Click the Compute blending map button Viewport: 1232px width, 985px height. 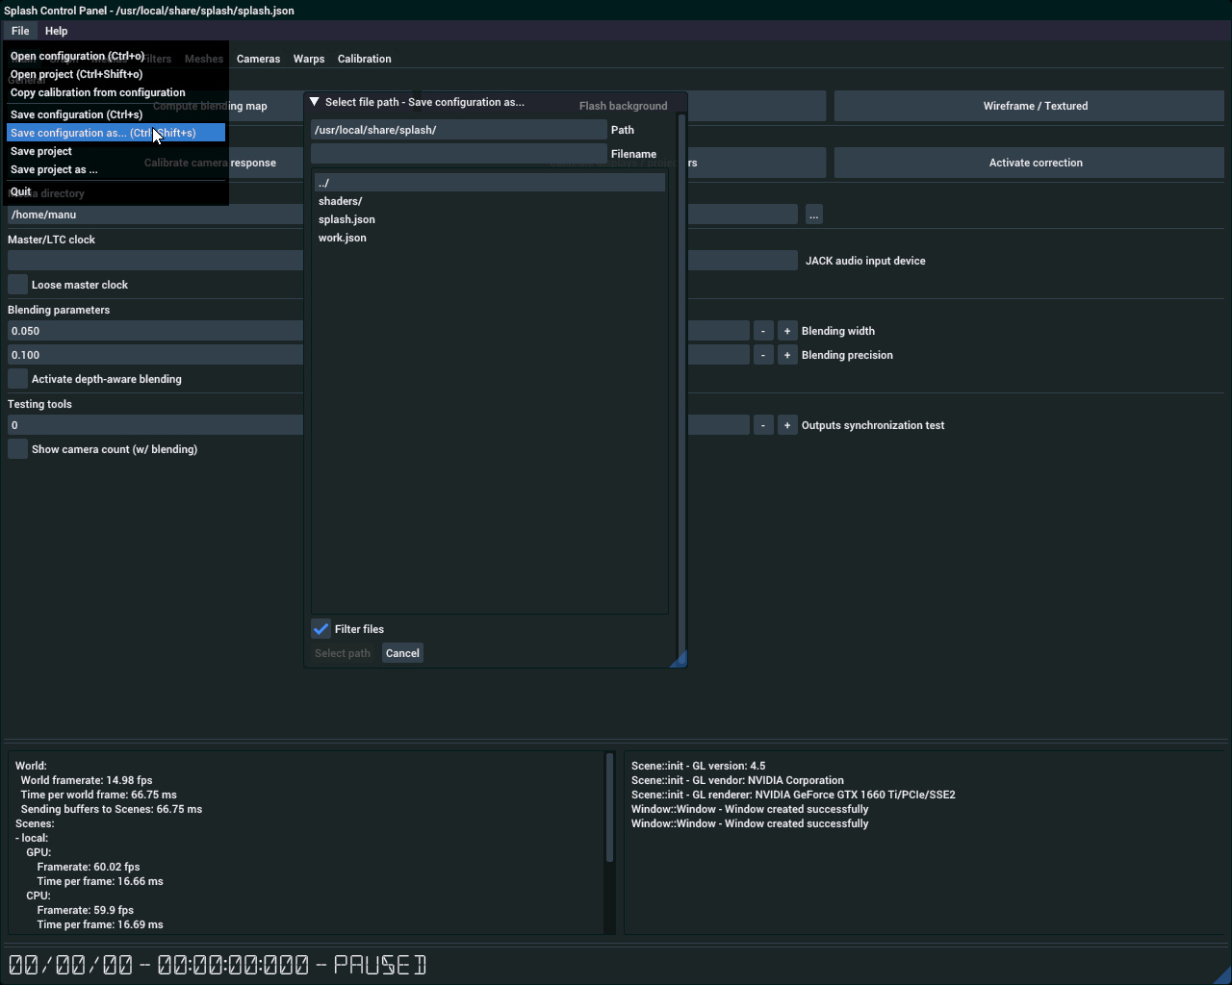pyautogui.click(x=210, y=106)
